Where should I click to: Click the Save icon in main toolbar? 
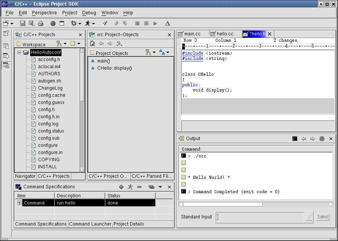tap(23, 23)
